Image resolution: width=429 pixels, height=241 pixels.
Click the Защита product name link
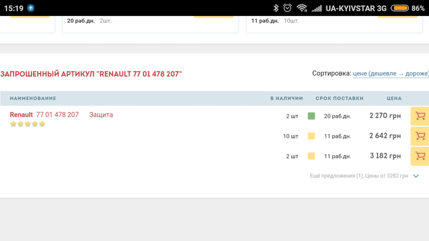(101, 115)
